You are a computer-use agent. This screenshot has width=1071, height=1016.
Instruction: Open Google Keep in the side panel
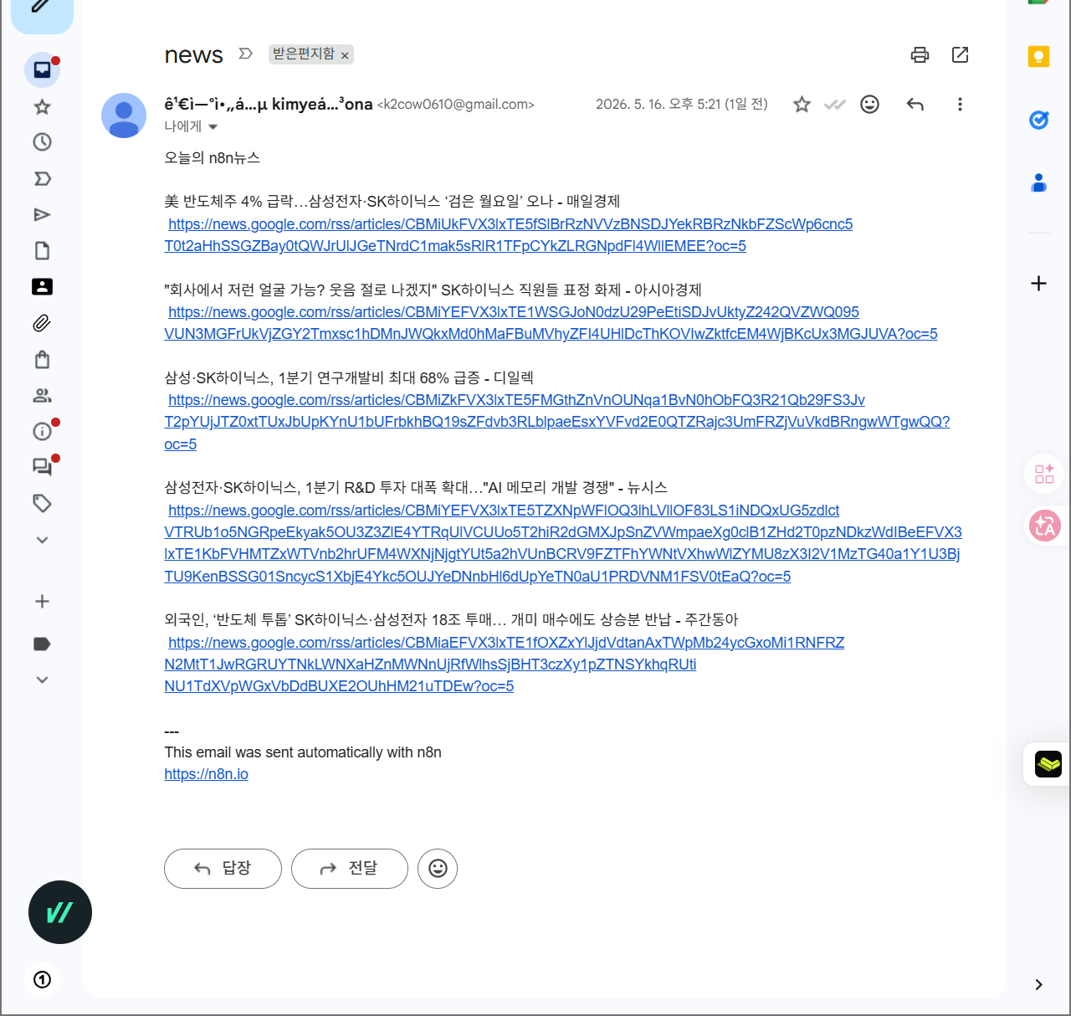[x=1038, y=57]
